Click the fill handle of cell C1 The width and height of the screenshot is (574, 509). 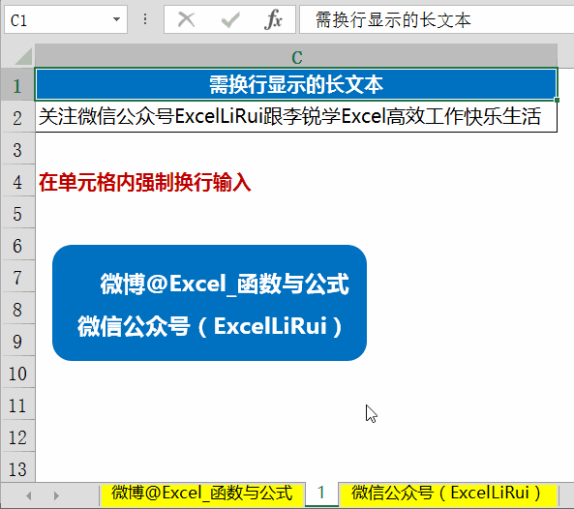[x=557, y=100]
